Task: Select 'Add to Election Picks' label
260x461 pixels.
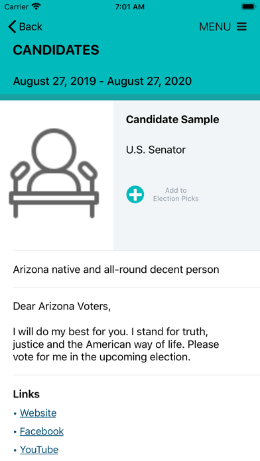Action: tap(176, 194)
